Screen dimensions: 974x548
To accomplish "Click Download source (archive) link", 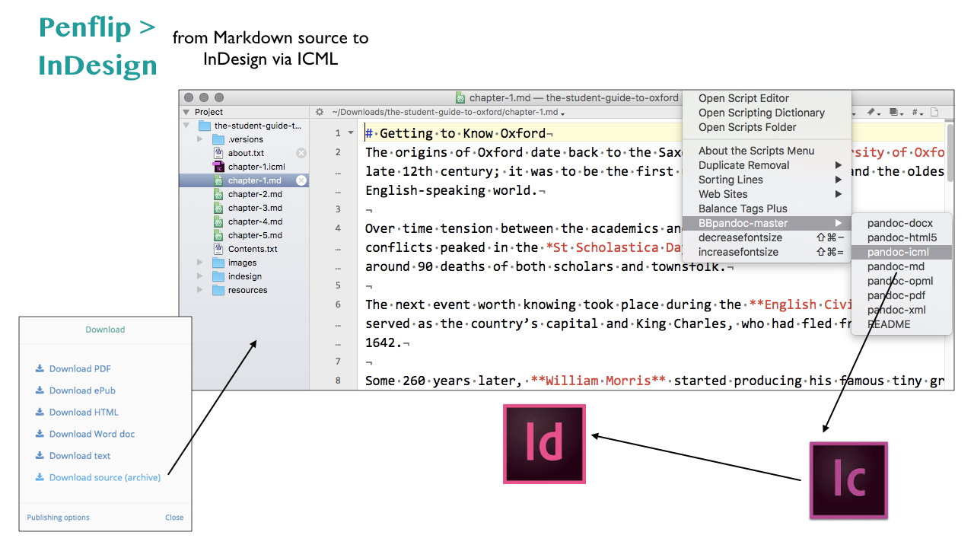I will click(x=105, y=478).
